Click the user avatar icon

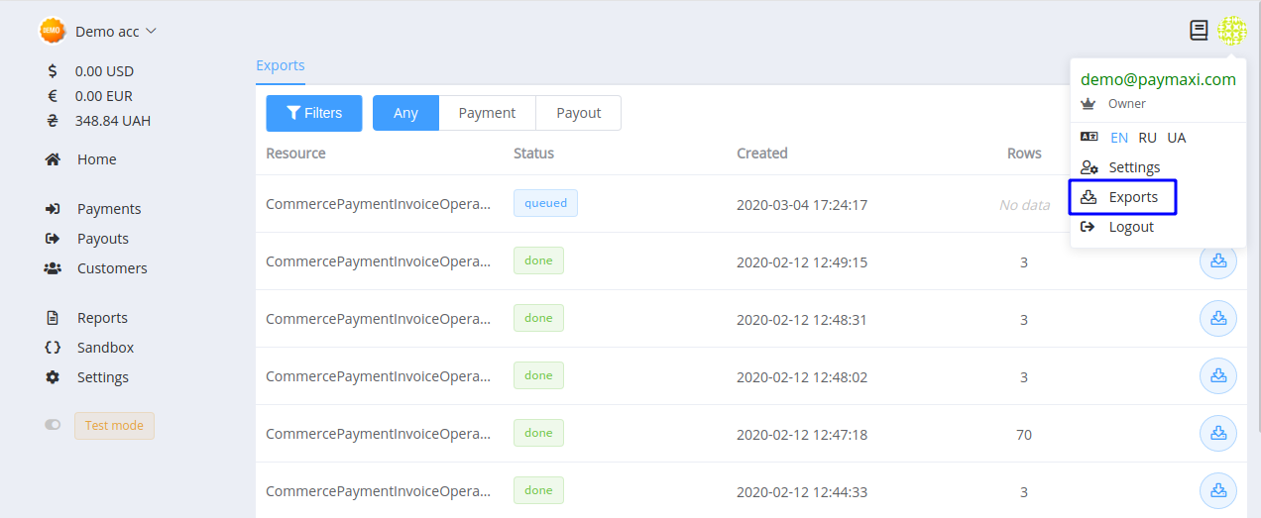(x=1231, y=31)
